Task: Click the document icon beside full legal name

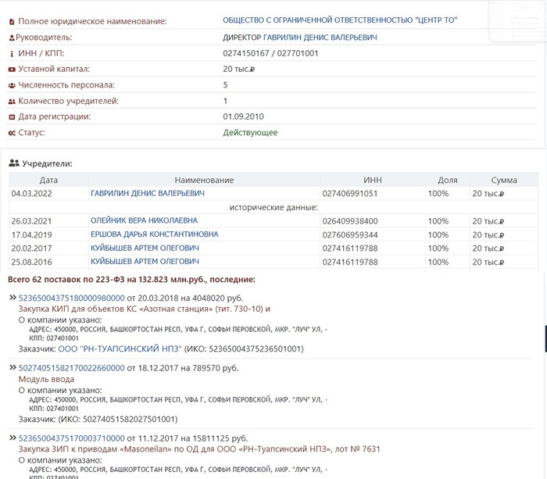Action: (11, 21)
